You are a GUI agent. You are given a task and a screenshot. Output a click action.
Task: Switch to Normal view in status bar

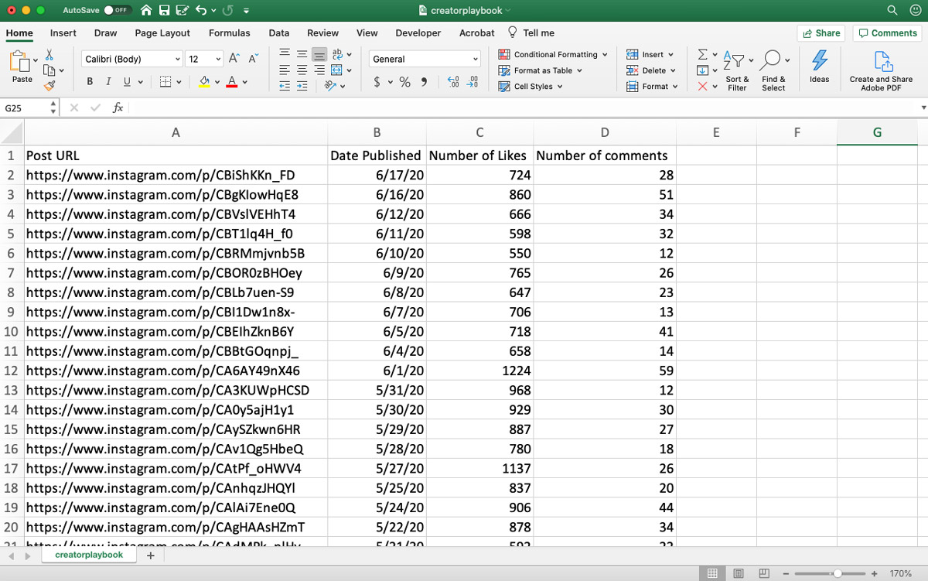click(x=711, y=573)
